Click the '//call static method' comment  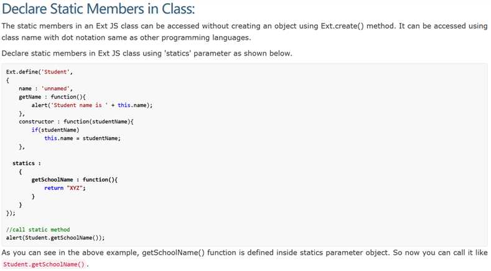pyautogui.click(x=38, y=230)
